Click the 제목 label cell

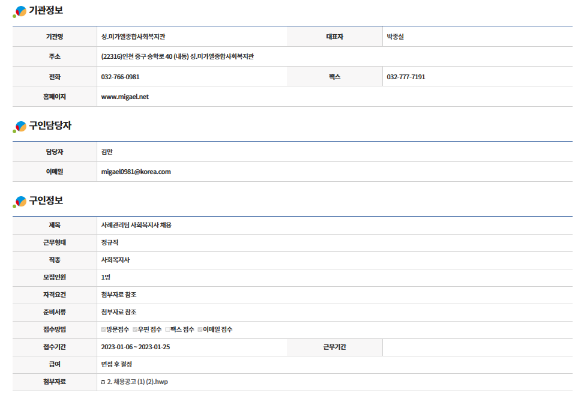[55, 225]
